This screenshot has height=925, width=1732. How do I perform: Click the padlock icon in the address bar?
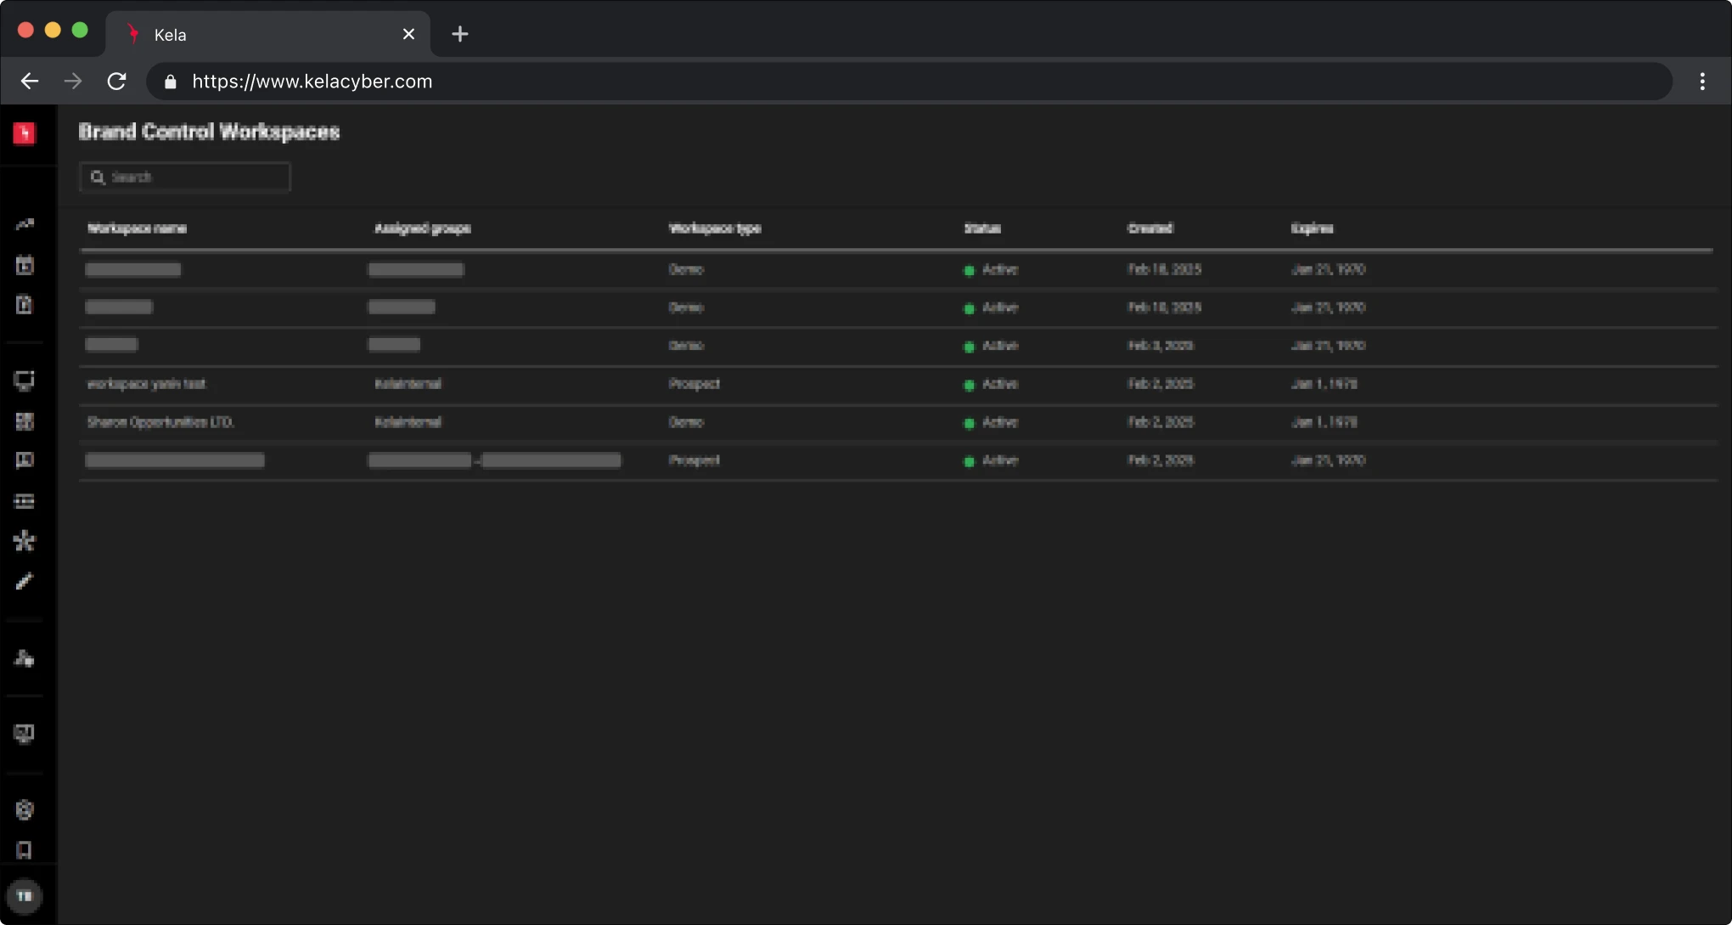171,82
